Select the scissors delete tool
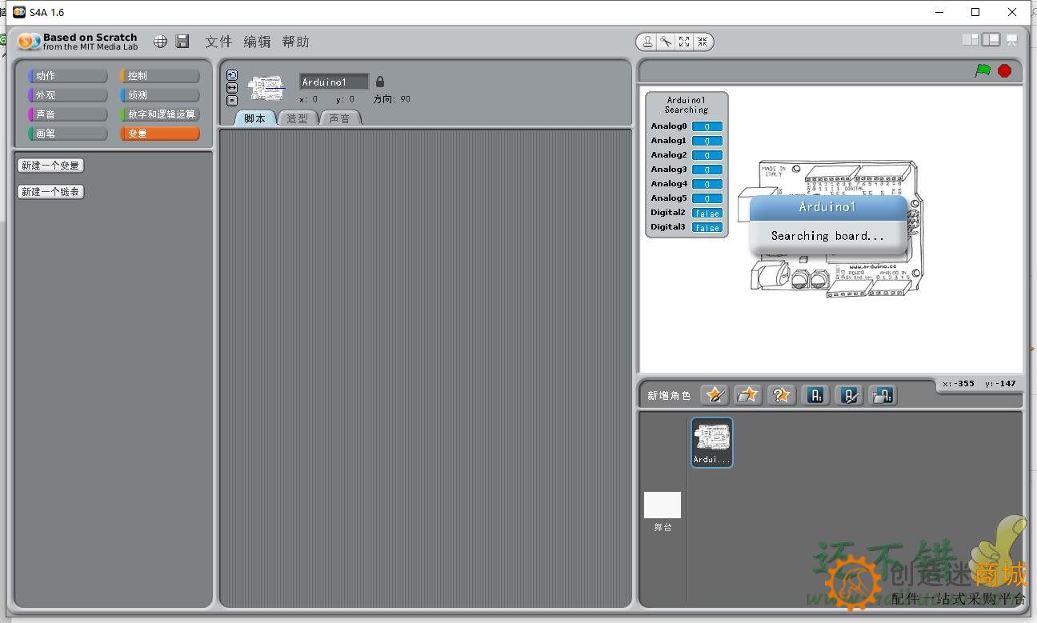 point(665,42)
